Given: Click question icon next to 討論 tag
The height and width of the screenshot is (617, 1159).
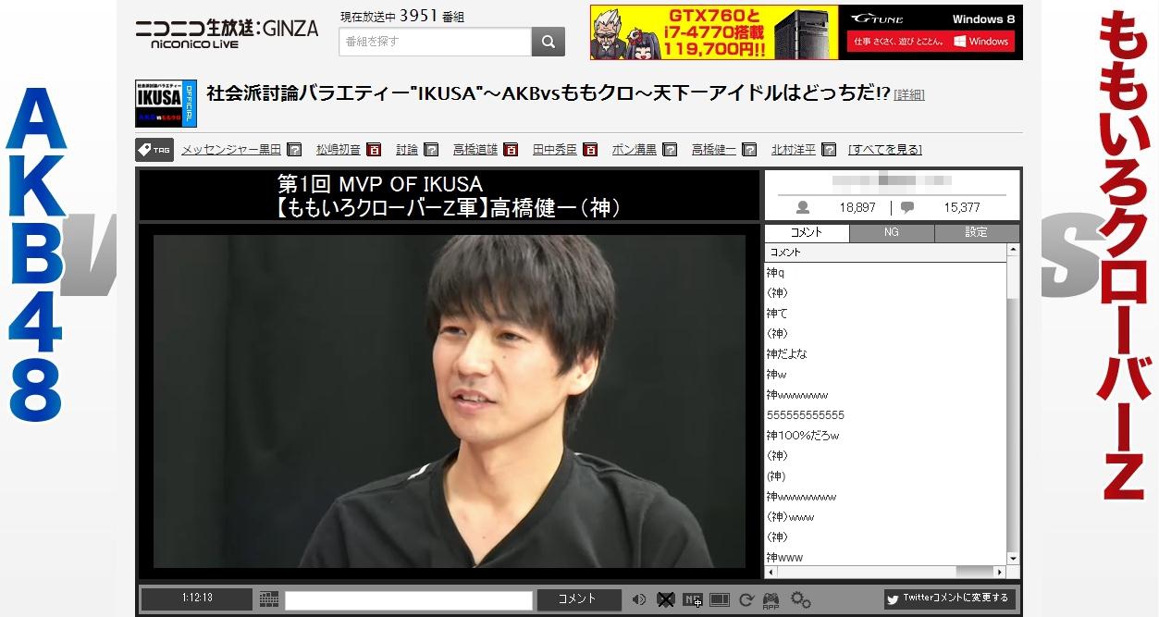Looking at the screenshot, I should [x=432, y=150].
